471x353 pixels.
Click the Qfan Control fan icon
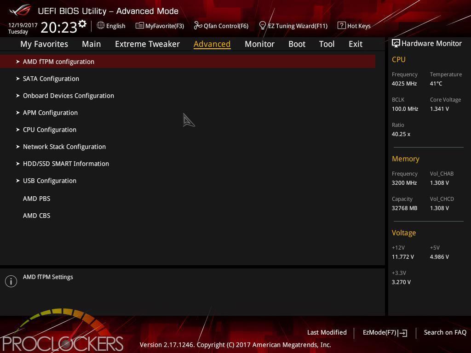pyautogui.click(x=198, y=26)
